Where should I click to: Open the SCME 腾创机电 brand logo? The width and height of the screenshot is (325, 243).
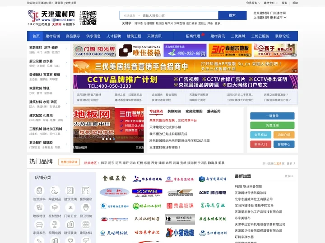coord(213,193)
